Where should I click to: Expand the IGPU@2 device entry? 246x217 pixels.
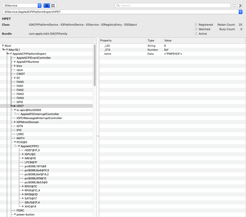tap(23, 154)
